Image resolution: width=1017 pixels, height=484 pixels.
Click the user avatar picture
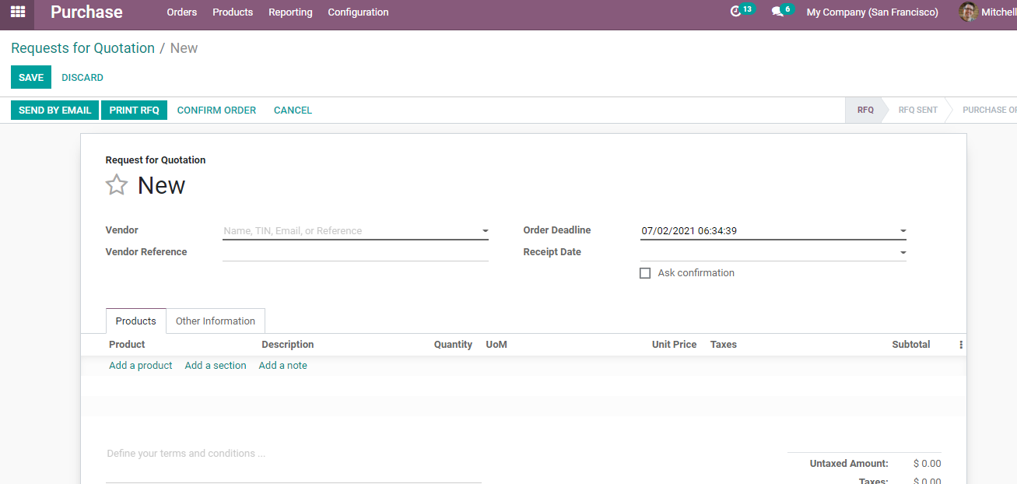[x=968, y=12]
